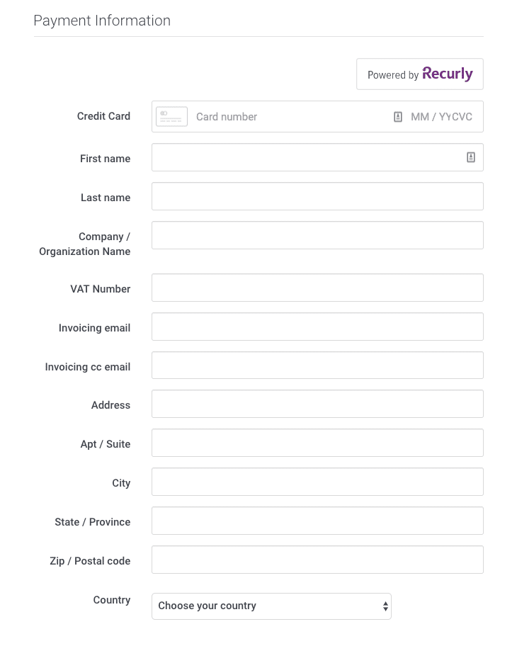The image size is (517, 646).
Task: Open the Choose your country dropdown
Action: click(271, 606)
